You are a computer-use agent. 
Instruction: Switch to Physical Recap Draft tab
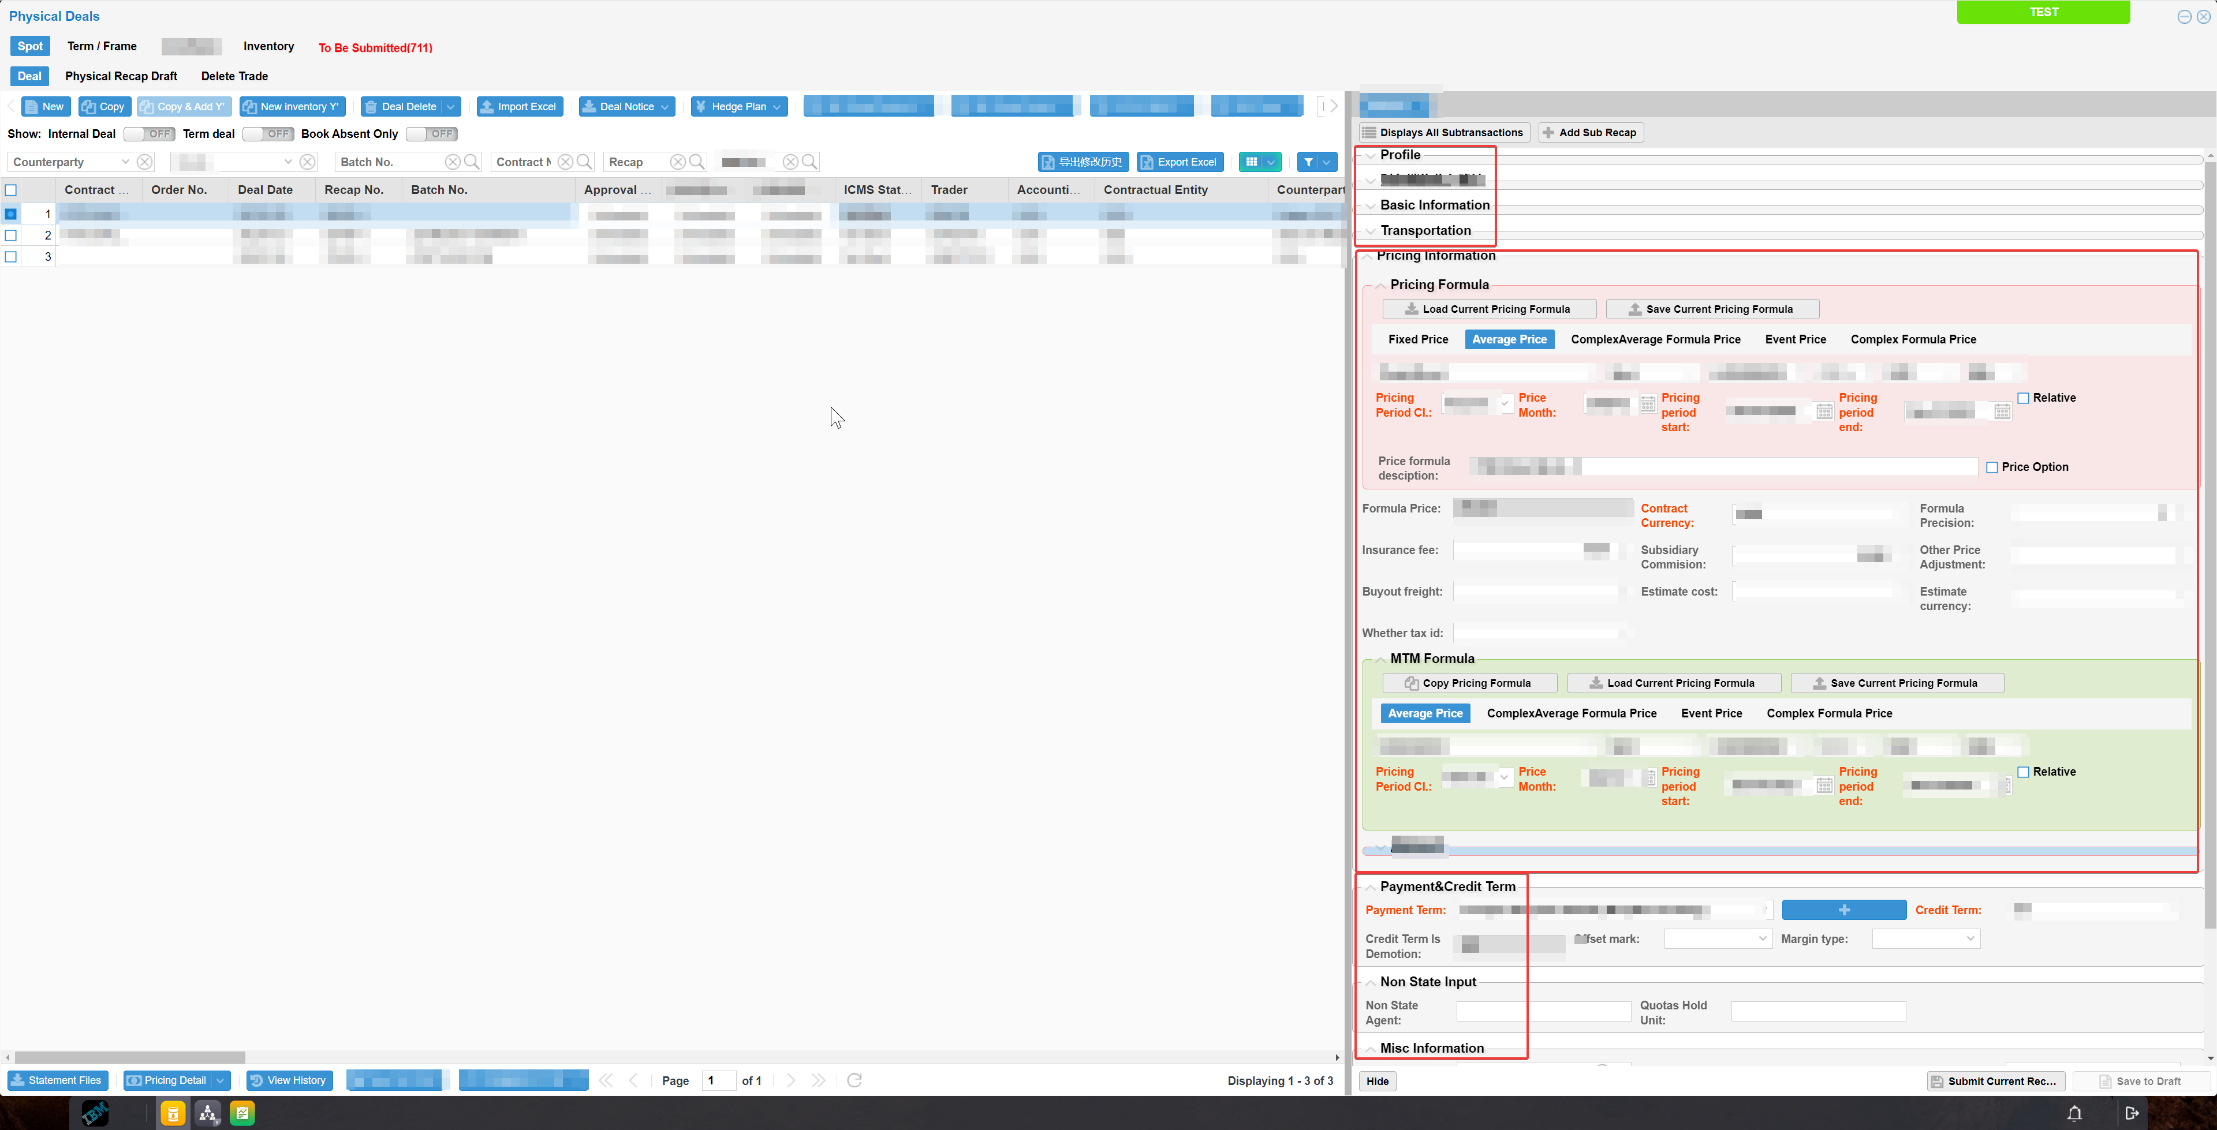click(121, 77)
